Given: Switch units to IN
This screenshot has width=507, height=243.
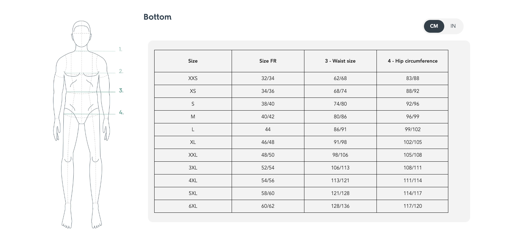Looking at the screenshot, I should pyautogui.click(x=453, y=26).
